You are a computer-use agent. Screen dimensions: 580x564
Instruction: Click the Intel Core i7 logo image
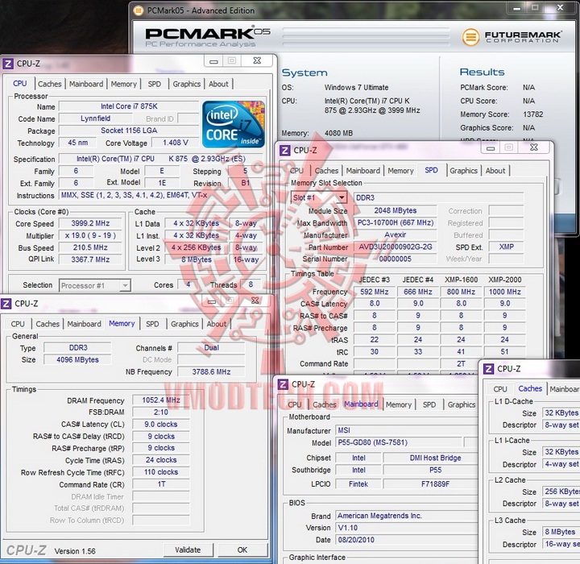click(234, 124)
